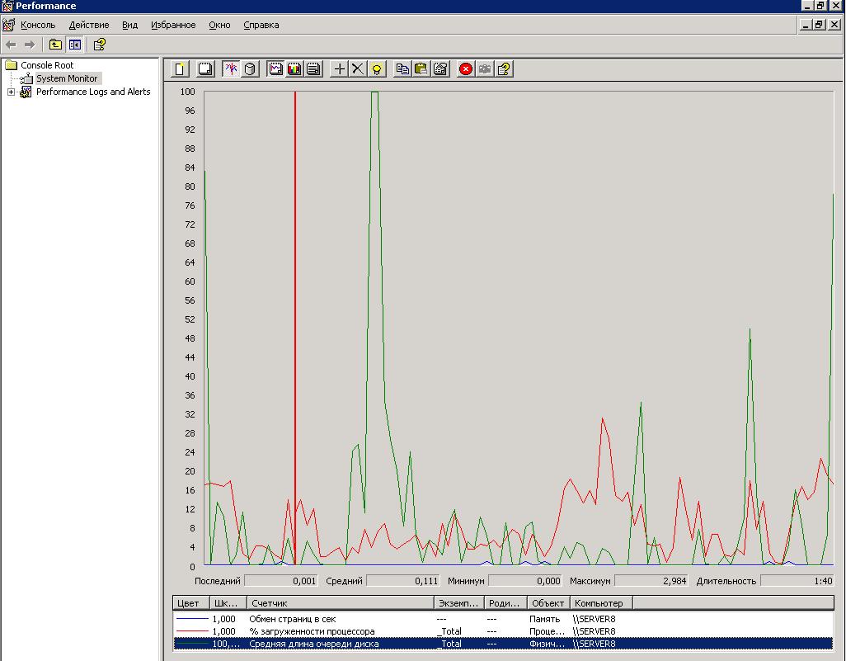Freeze display with the red stop icon
The image size is (846, 661).
pos(466,69)
